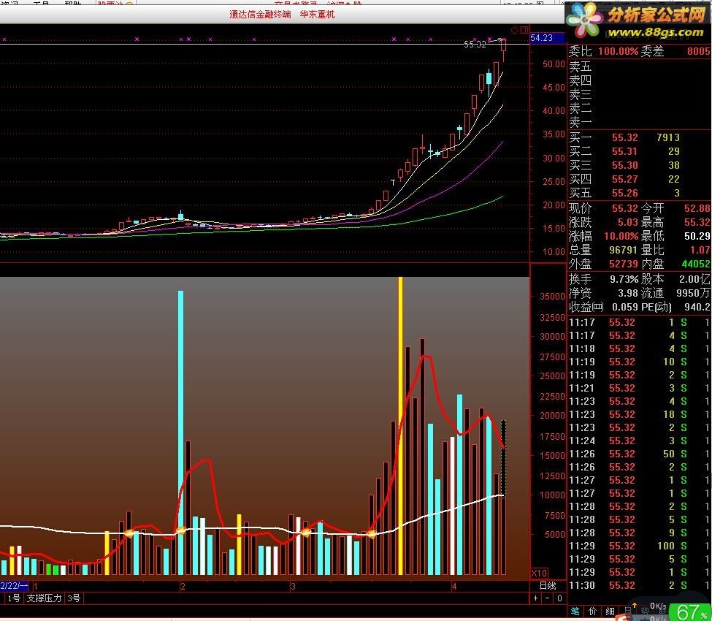Select the 2/22/一 date label on the time axis
712x621 pixels.
pos(14,585)
